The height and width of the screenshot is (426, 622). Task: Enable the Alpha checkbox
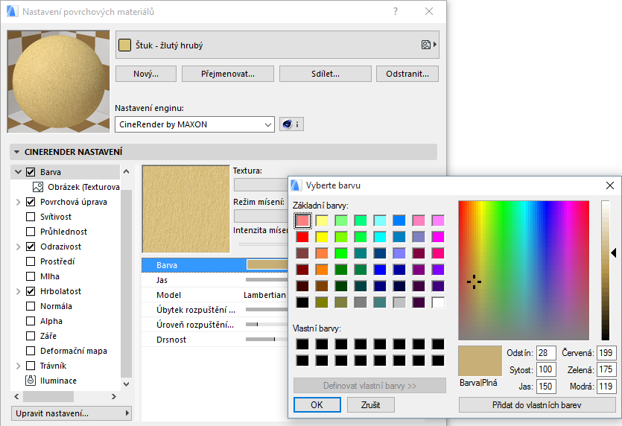click(x=31, y=321)
